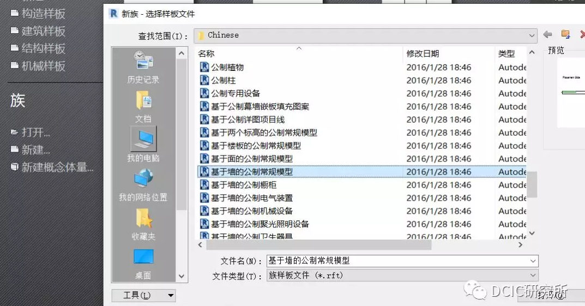Click file icon of 公制植物

click(x=204, y=67)
